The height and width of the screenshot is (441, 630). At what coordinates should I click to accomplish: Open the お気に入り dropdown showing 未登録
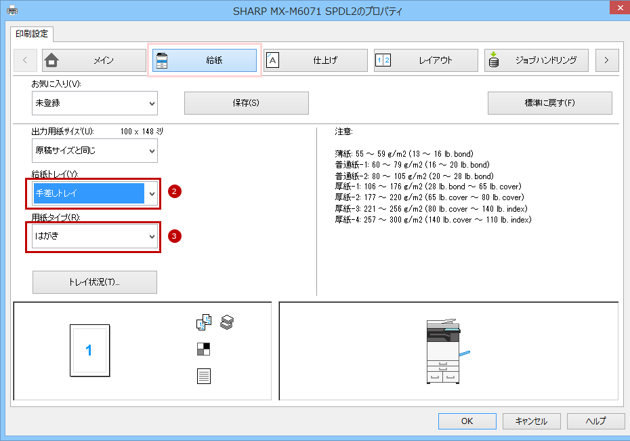(95, 103)
